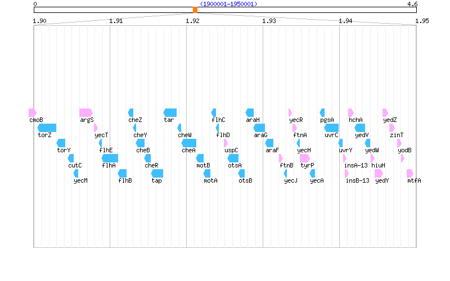Image resolution: width=450 pixels, height=281 pixels.
Task: Click the (1900001-1950001) range label
Action: coord(228,4)
